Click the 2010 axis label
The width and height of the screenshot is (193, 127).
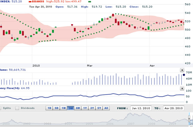click(36, 66)
